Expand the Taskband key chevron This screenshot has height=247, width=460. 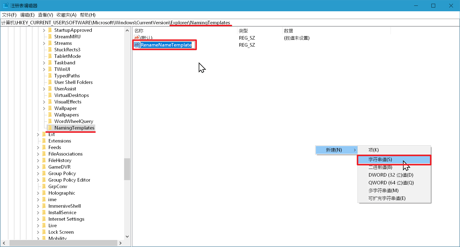click(x=44, y=63)
